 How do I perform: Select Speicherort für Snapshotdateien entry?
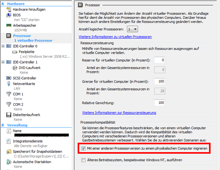37,151
